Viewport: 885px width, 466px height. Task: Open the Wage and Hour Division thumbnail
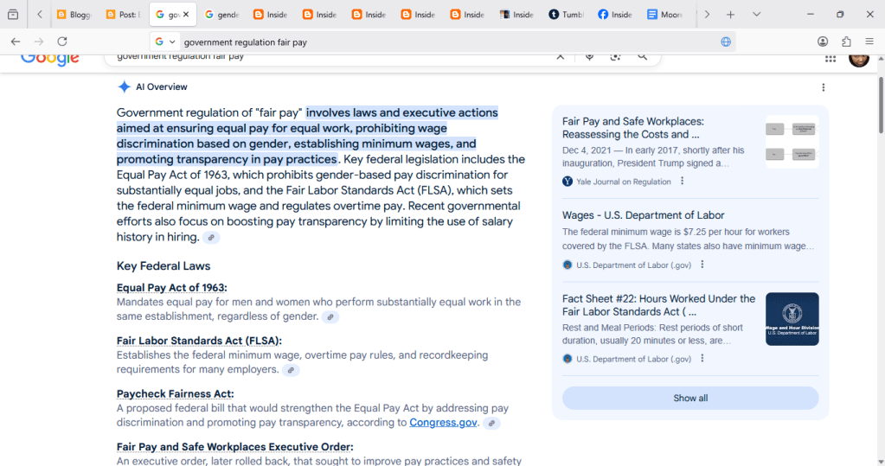[x=792, y=319]
